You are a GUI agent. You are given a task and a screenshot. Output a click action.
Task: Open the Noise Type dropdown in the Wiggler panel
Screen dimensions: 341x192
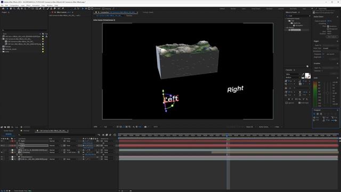click(330, 48)
